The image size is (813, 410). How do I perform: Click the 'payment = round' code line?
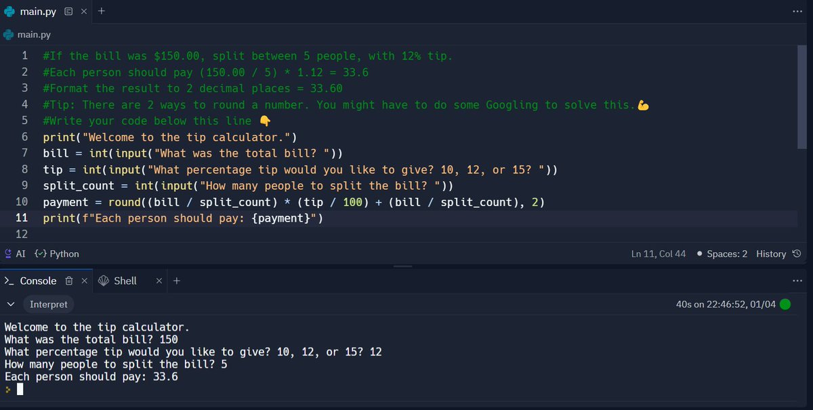tap(294, 202)
